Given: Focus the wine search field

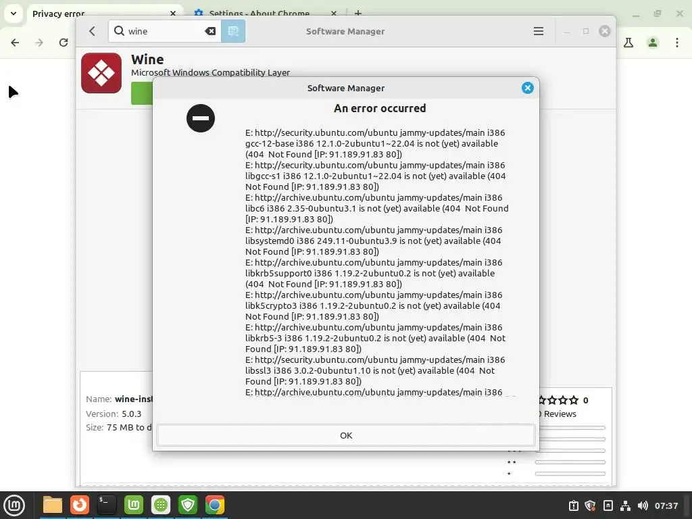Looking at the screenshot, I should pyautogui.click(x=164, y=31).
